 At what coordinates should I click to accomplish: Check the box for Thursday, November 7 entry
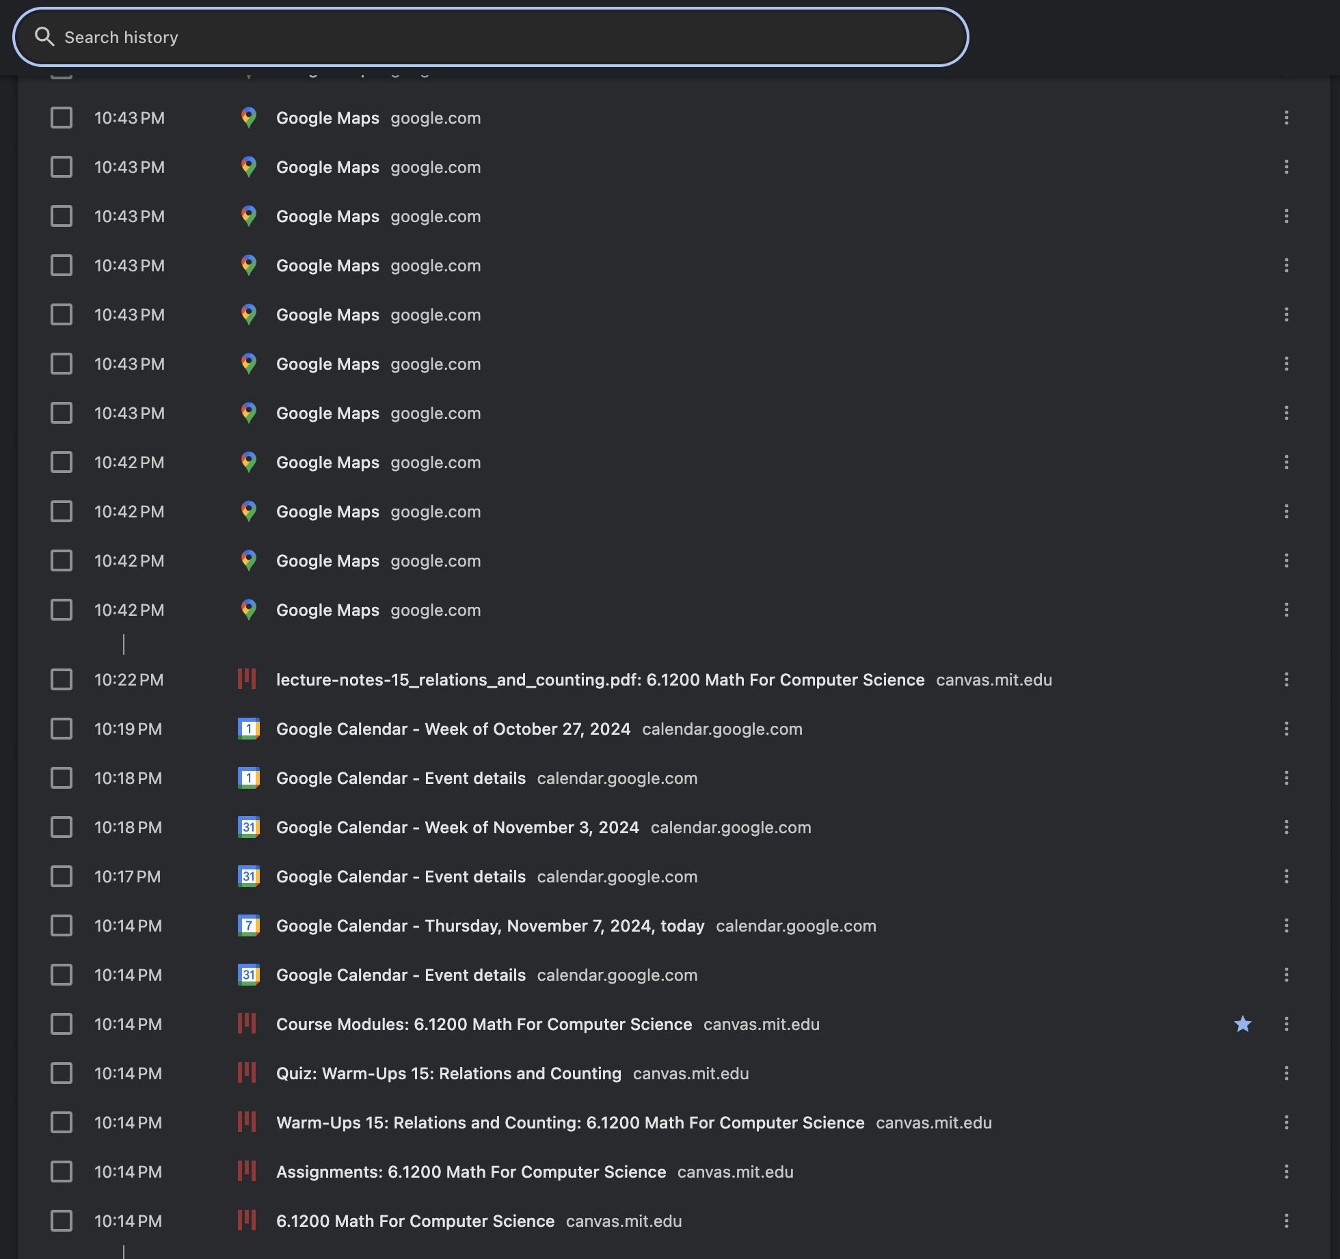click(62, 925)
